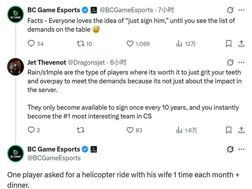252x189 pixels.
Task: Bookmark the first BC Game Esports tweet
Action: [229, 44]
